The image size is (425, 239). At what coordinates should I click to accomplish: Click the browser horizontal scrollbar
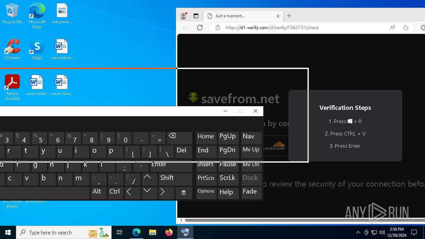pos(305,220)
